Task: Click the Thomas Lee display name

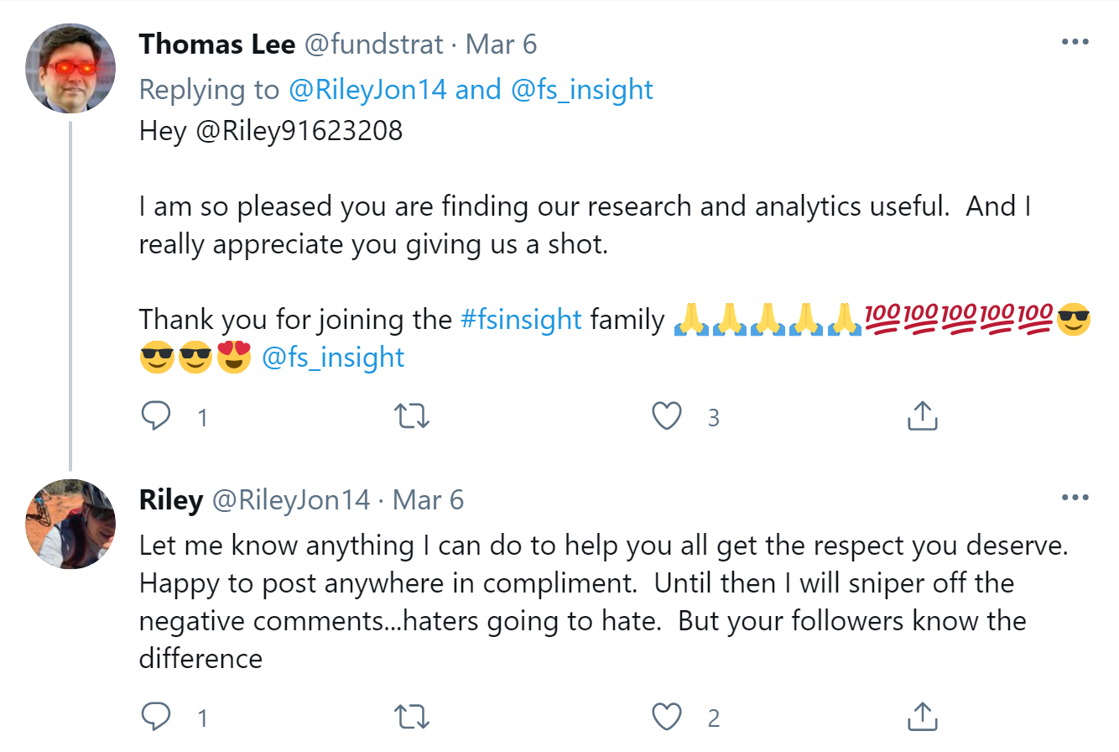Action: [216, 44]
